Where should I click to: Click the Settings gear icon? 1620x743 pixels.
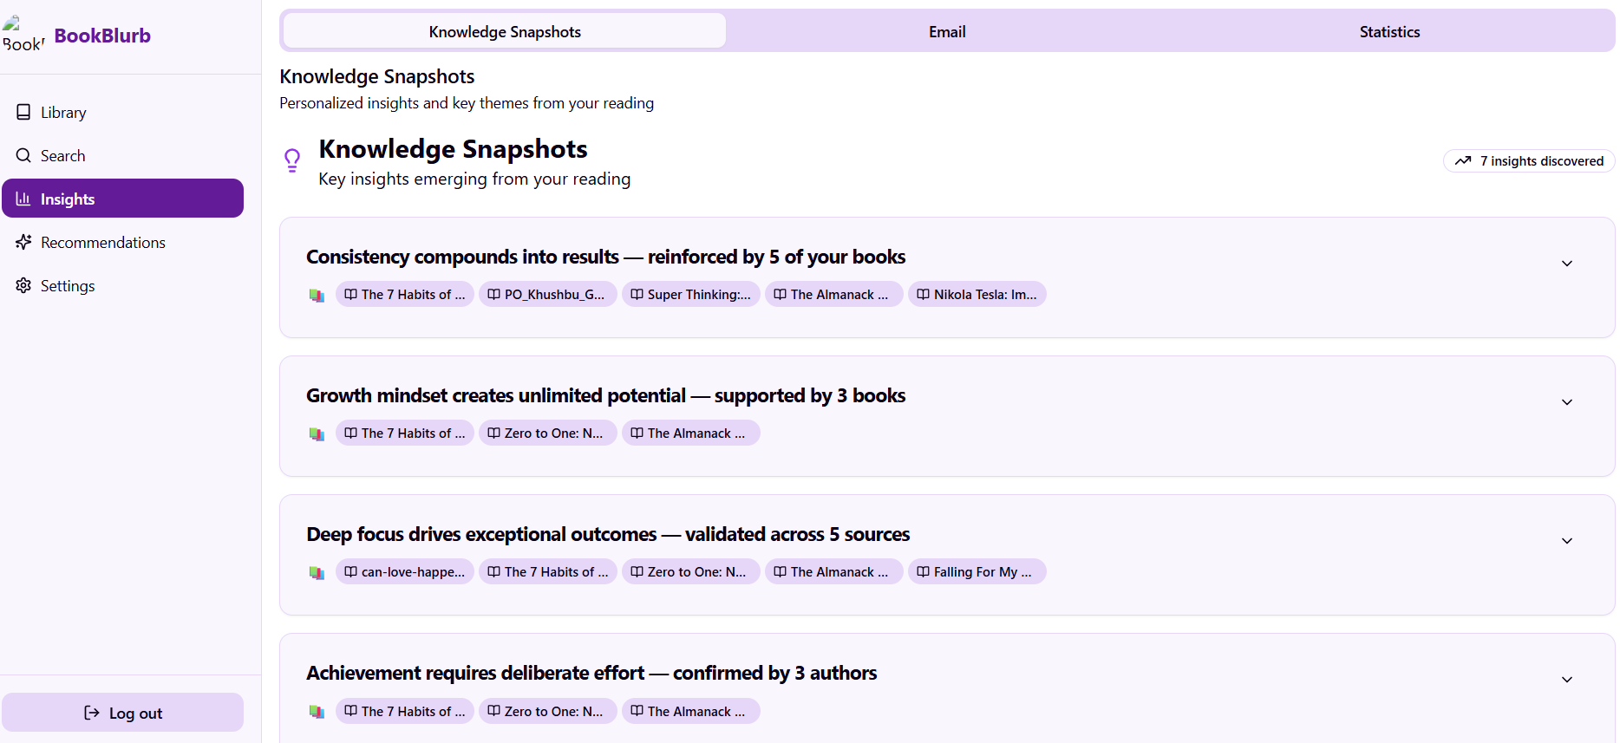click(23, 285)
